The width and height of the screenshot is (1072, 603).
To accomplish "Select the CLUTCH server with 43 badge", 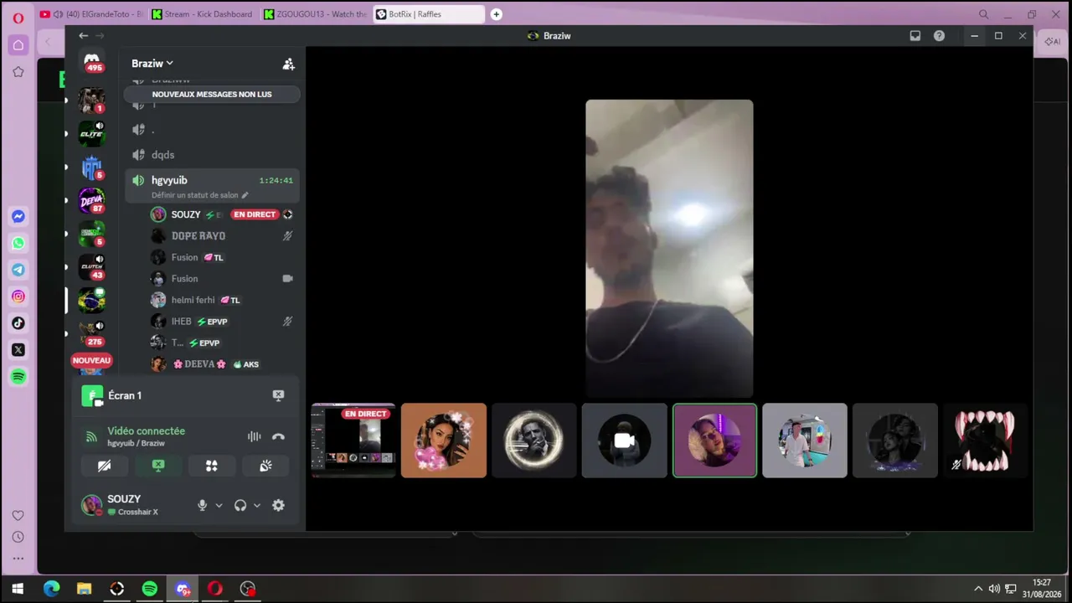I will 91,268.
